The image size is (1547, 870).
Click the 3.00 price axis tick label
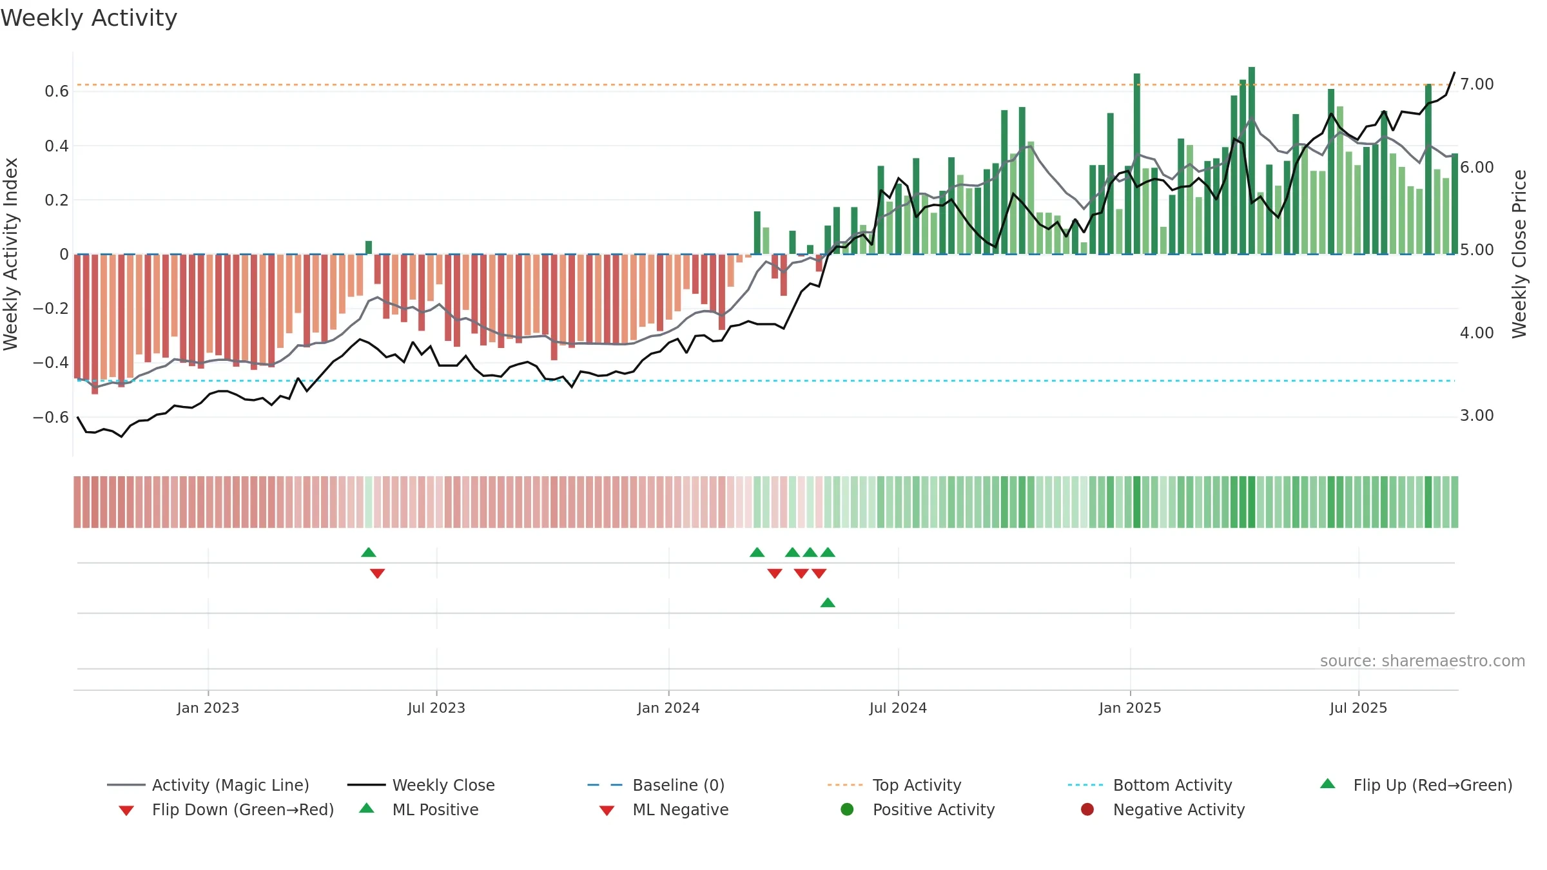click(x=1477, y=416)
